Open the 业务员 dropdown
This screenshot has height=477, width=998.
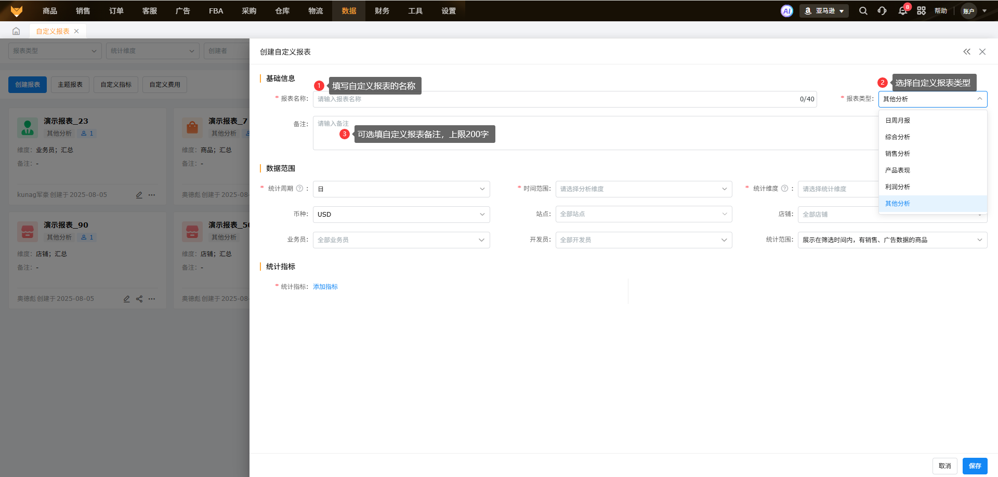point(401,240)
